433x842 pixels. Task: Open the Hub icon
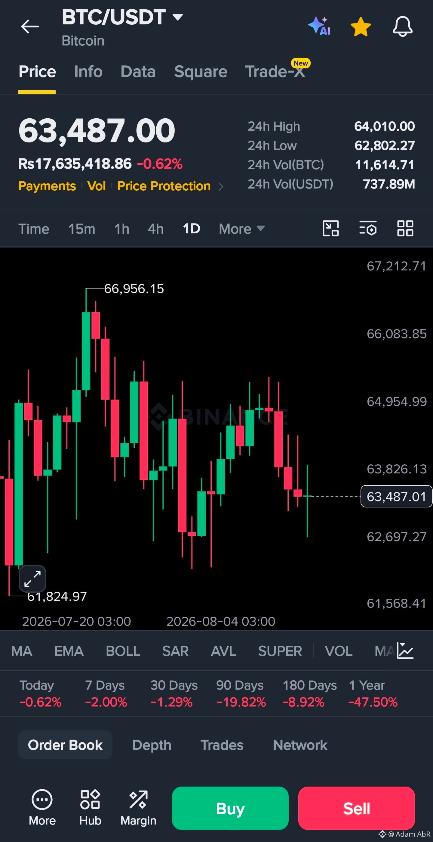point(90,807)
